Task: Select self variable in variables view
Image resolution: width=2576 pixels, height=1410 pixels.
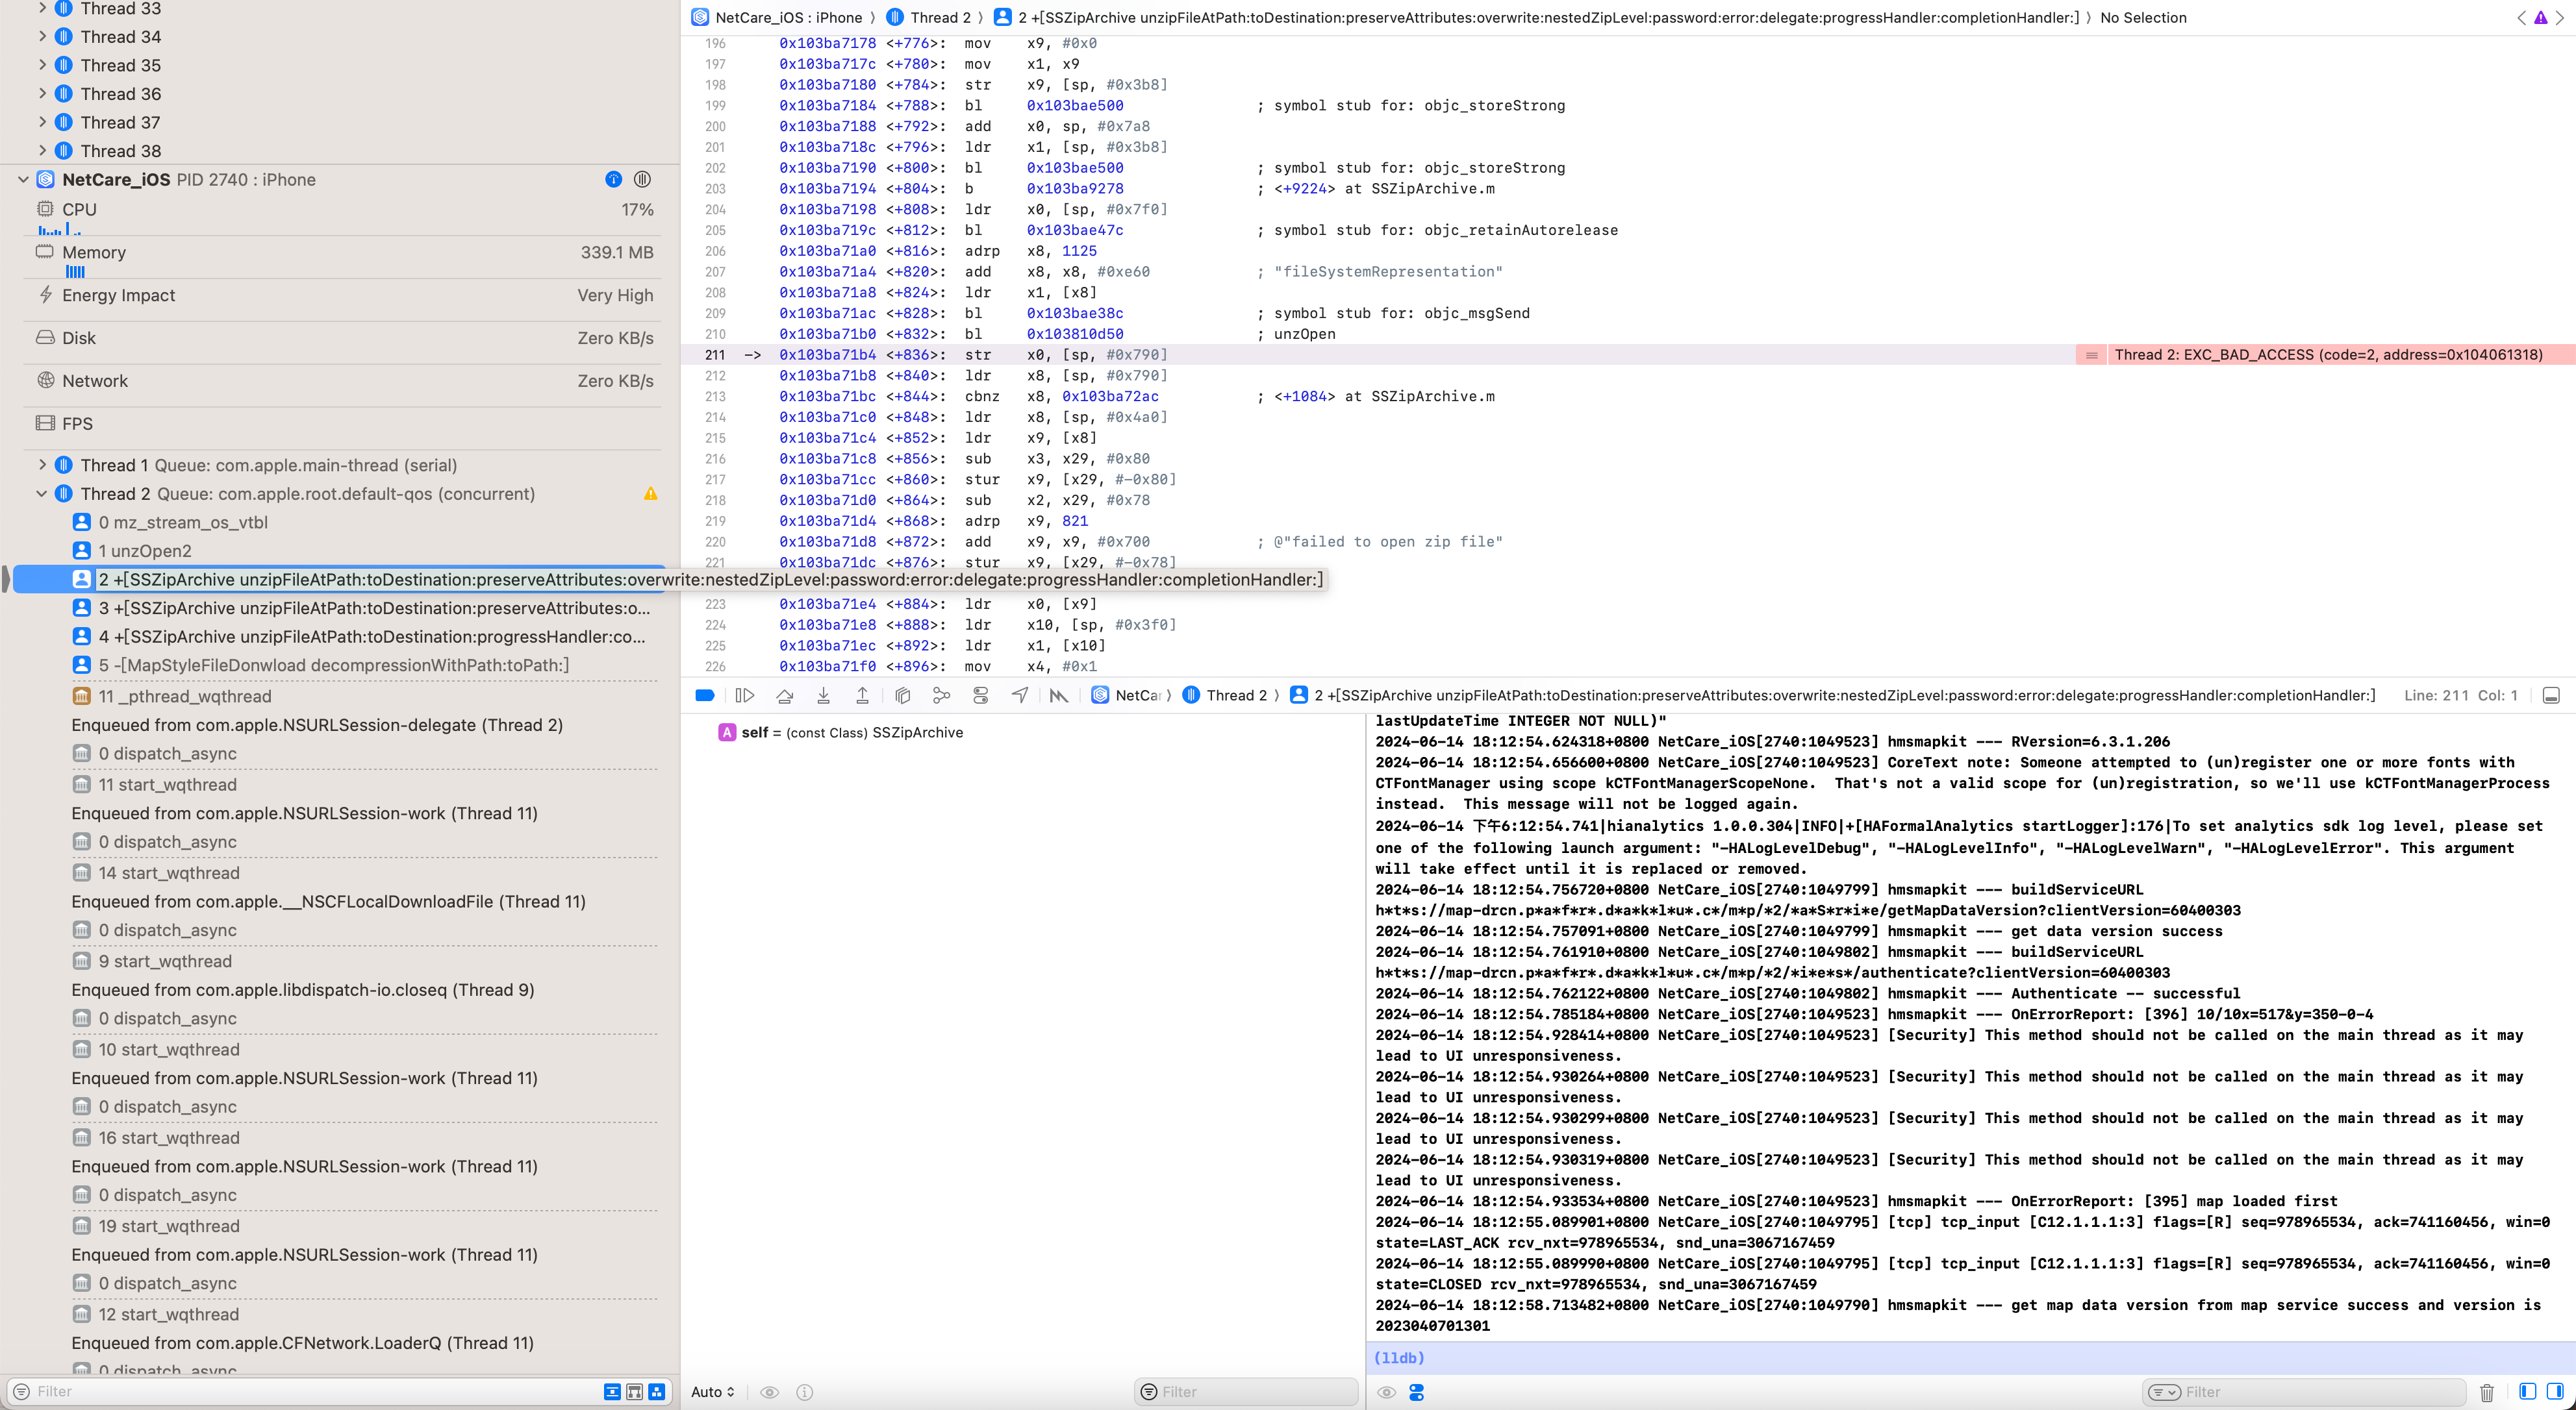Action: 840,732
